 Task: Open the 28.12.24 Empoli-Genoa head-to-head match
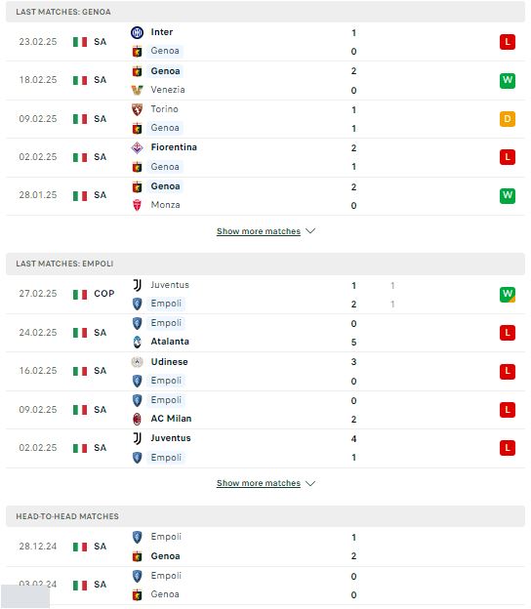coord(265,547)
